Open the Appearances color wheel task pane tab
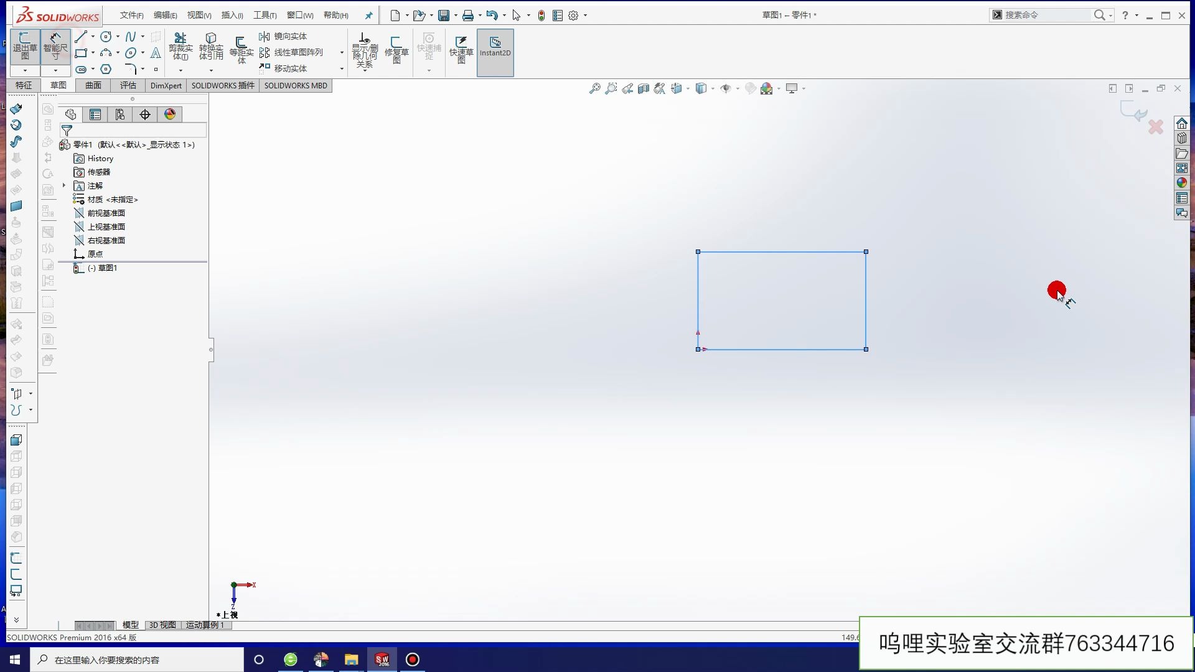Image resolution: width=1195 pixels, height=672 pixels. [1181, 183]
